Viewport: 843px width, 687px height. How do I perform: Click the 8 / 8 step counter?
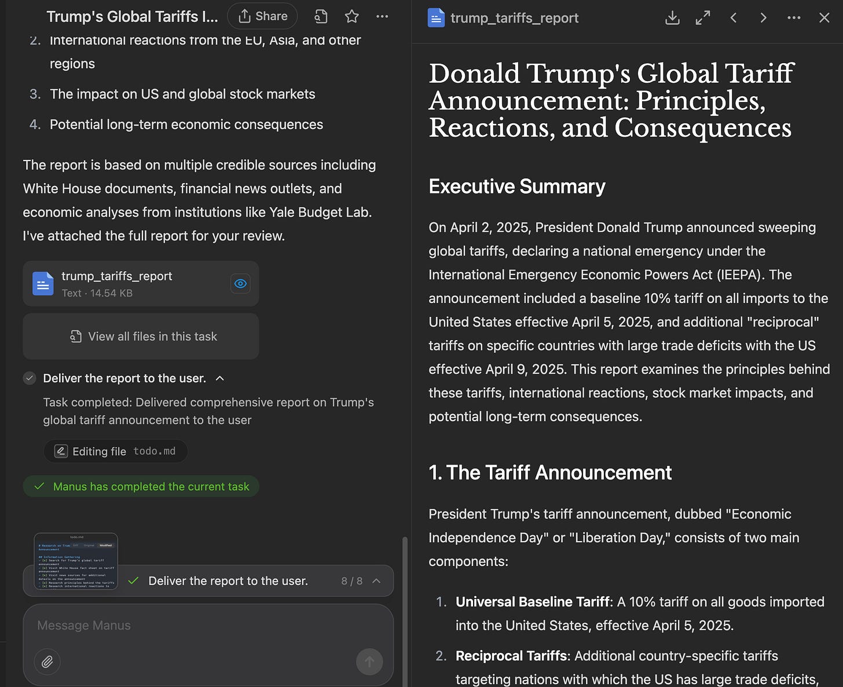(x=352, y=581)
